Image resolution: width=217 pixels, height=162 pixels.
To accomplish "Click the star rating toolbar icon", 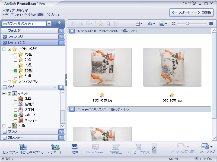I will pyautogui.click(x=100, y=23).
